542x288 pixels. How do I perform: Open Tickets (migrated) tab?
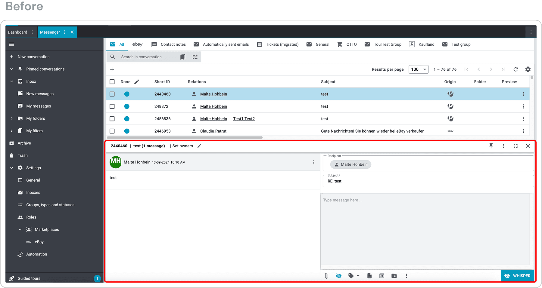[277, 44]
